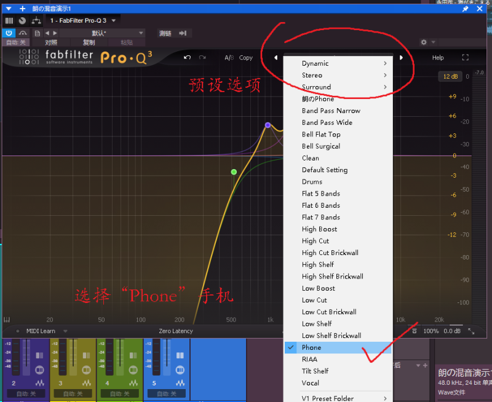This screenshot has width=492, height=402.
Task: Select the purple EQ band node
Action: tap(268, 125)
